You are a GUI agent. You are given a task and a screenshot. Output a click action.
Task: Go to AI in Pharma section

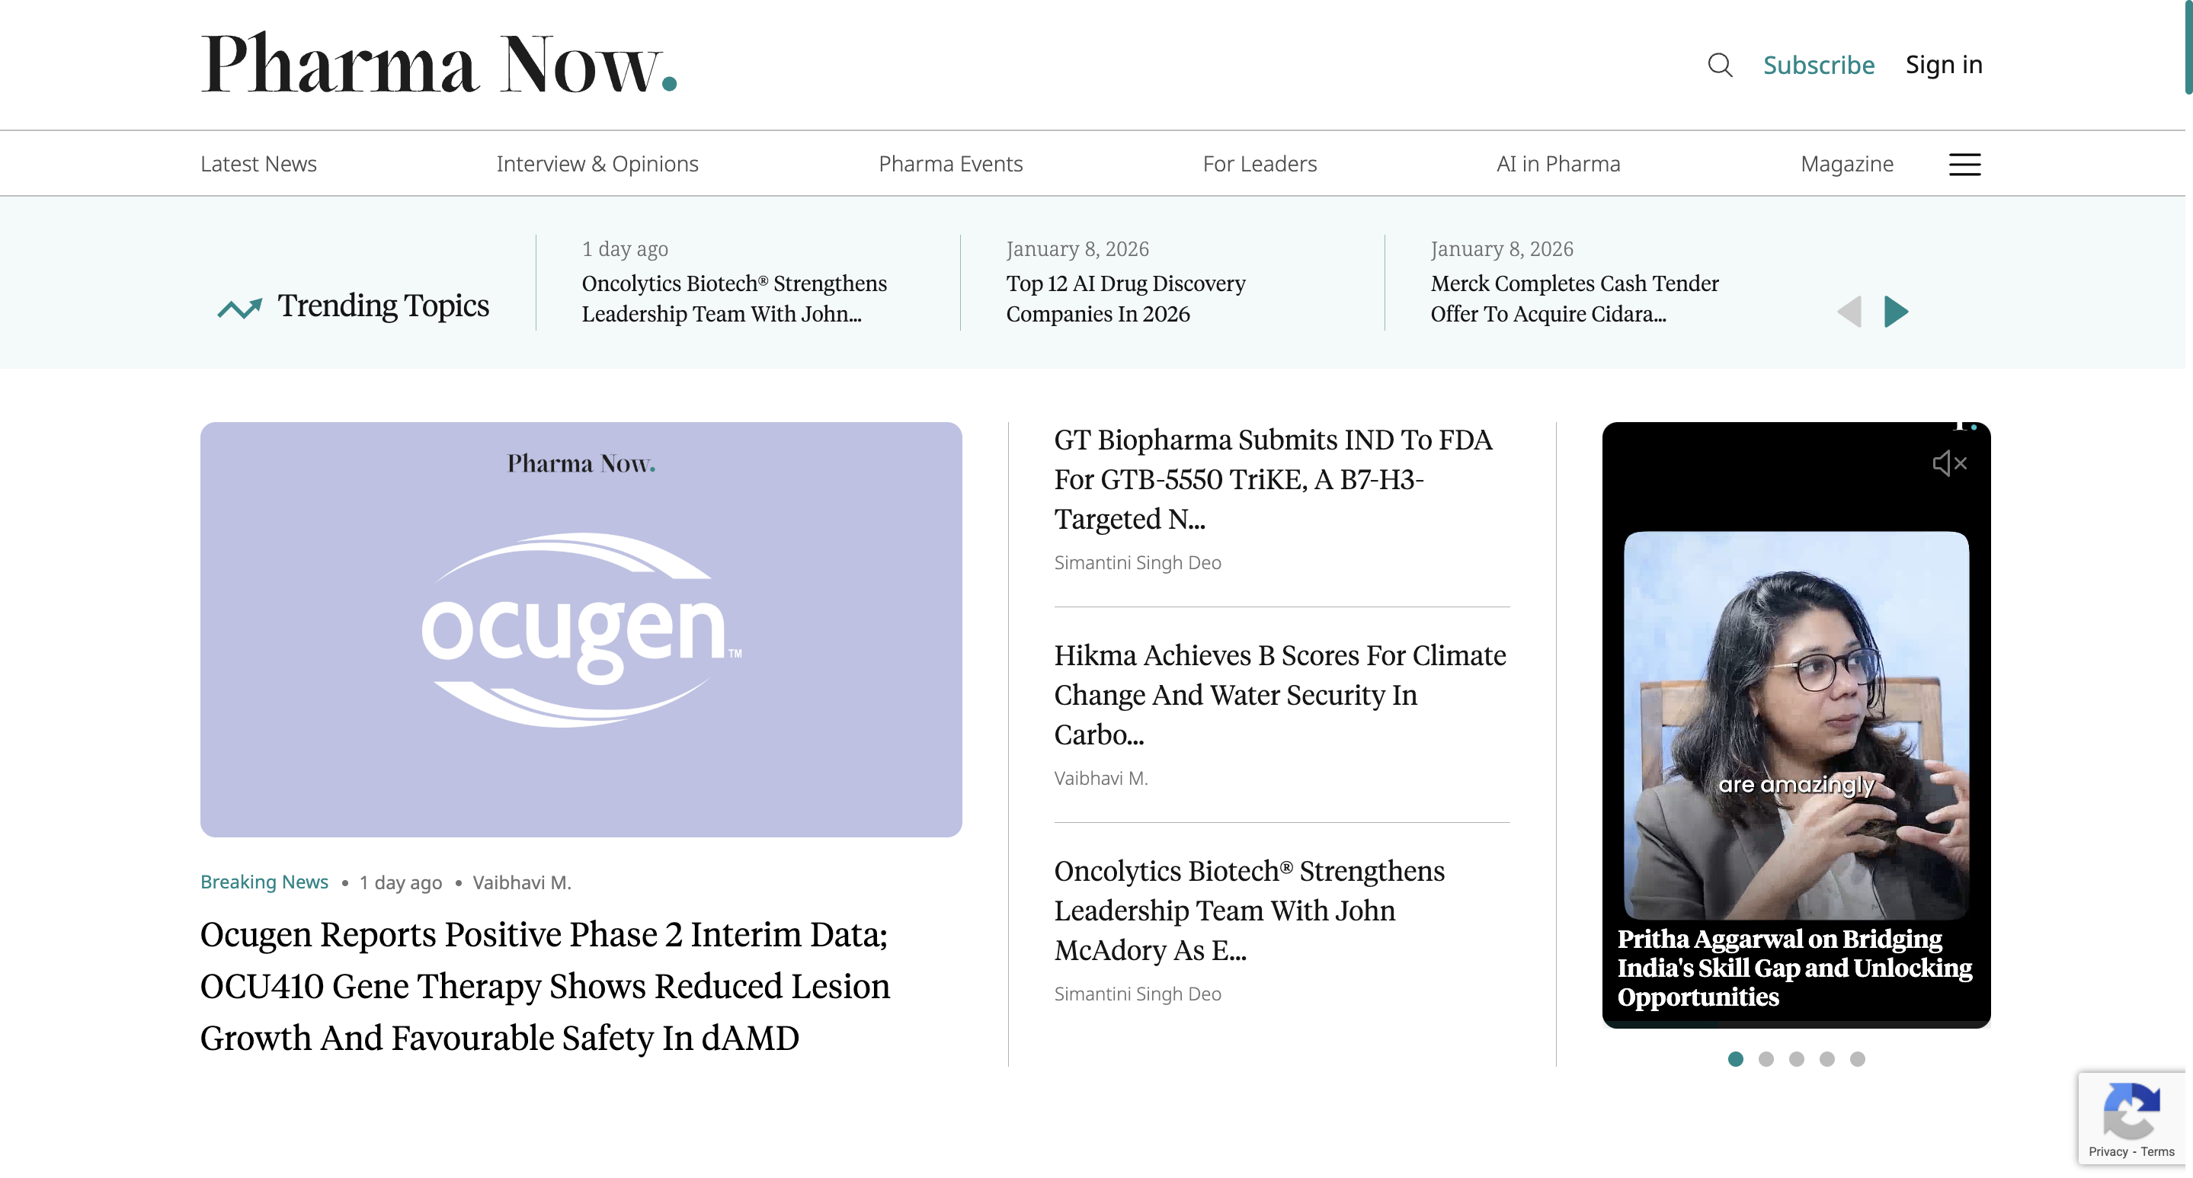[1558, 163]
